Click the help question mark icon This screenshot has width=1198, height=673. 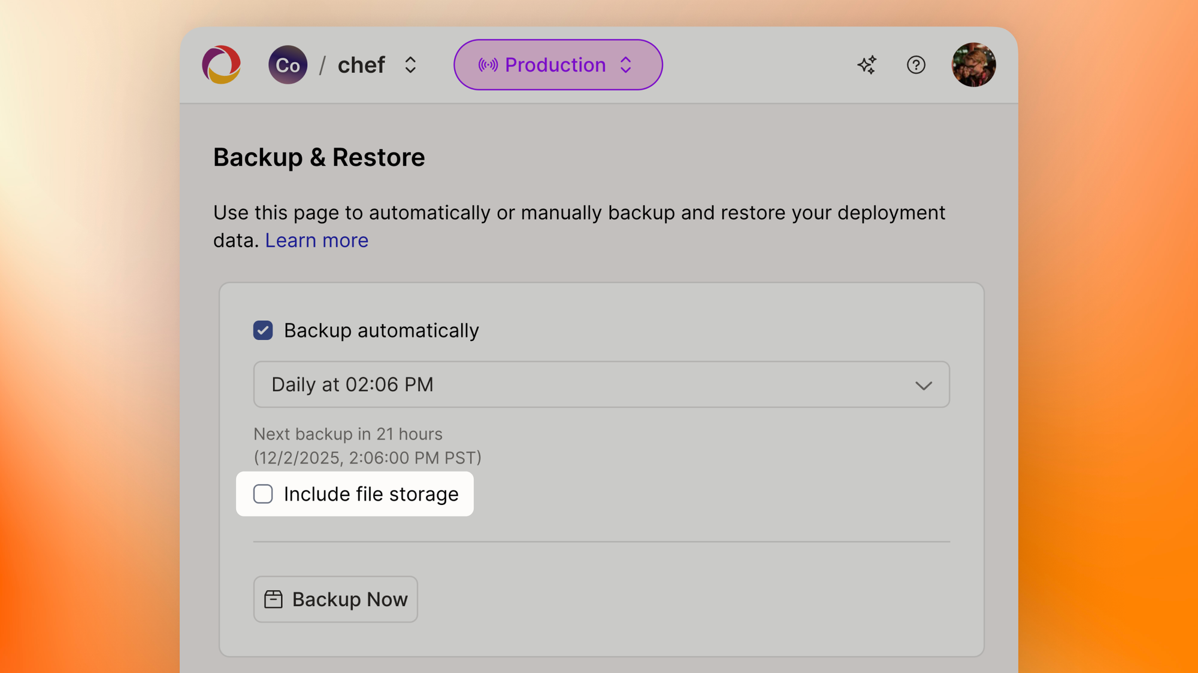click(916, 65)
